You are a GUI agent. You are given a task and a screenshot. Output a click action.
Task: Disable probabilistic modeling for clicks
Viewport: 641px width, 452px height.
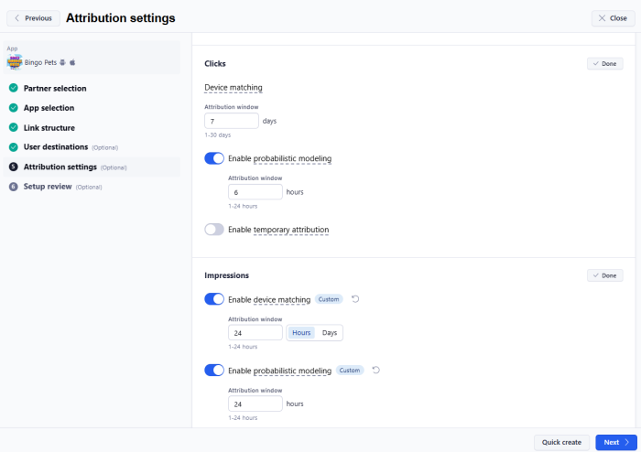(x=214, y=158)
